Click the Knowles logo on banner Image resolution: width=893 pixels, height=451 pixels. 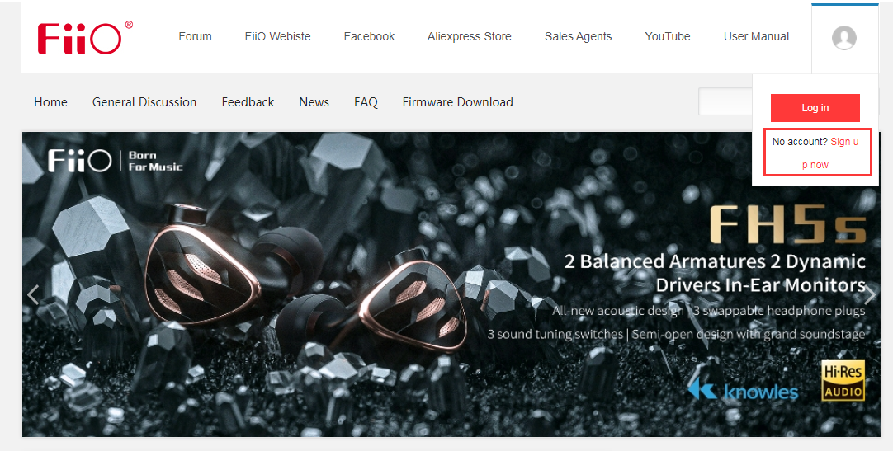[744, 390]
